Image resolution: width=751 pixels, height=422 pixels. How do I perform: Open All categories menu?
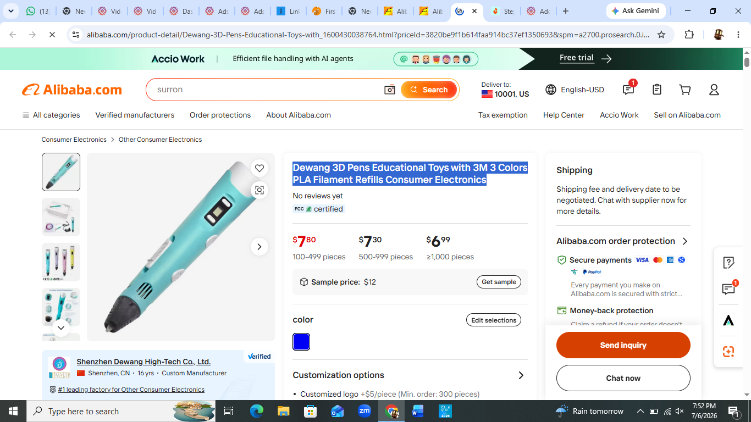click(51, 115)
